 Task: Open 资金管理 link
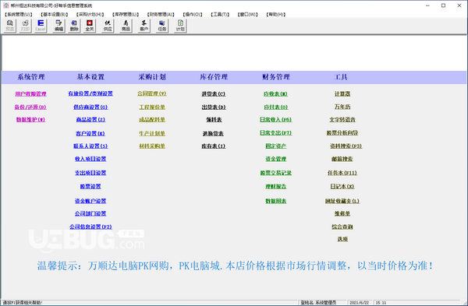(x=275, y=159)
